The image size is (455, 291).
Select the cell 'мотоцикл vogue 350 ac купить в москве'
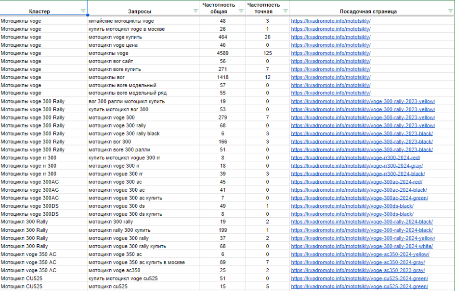pyautogui.click(x=143, y=262)
